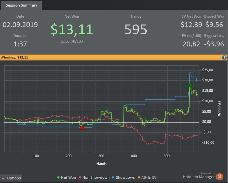
Task: Click the EV Net Won value $12,39
Action: (191, 25)
